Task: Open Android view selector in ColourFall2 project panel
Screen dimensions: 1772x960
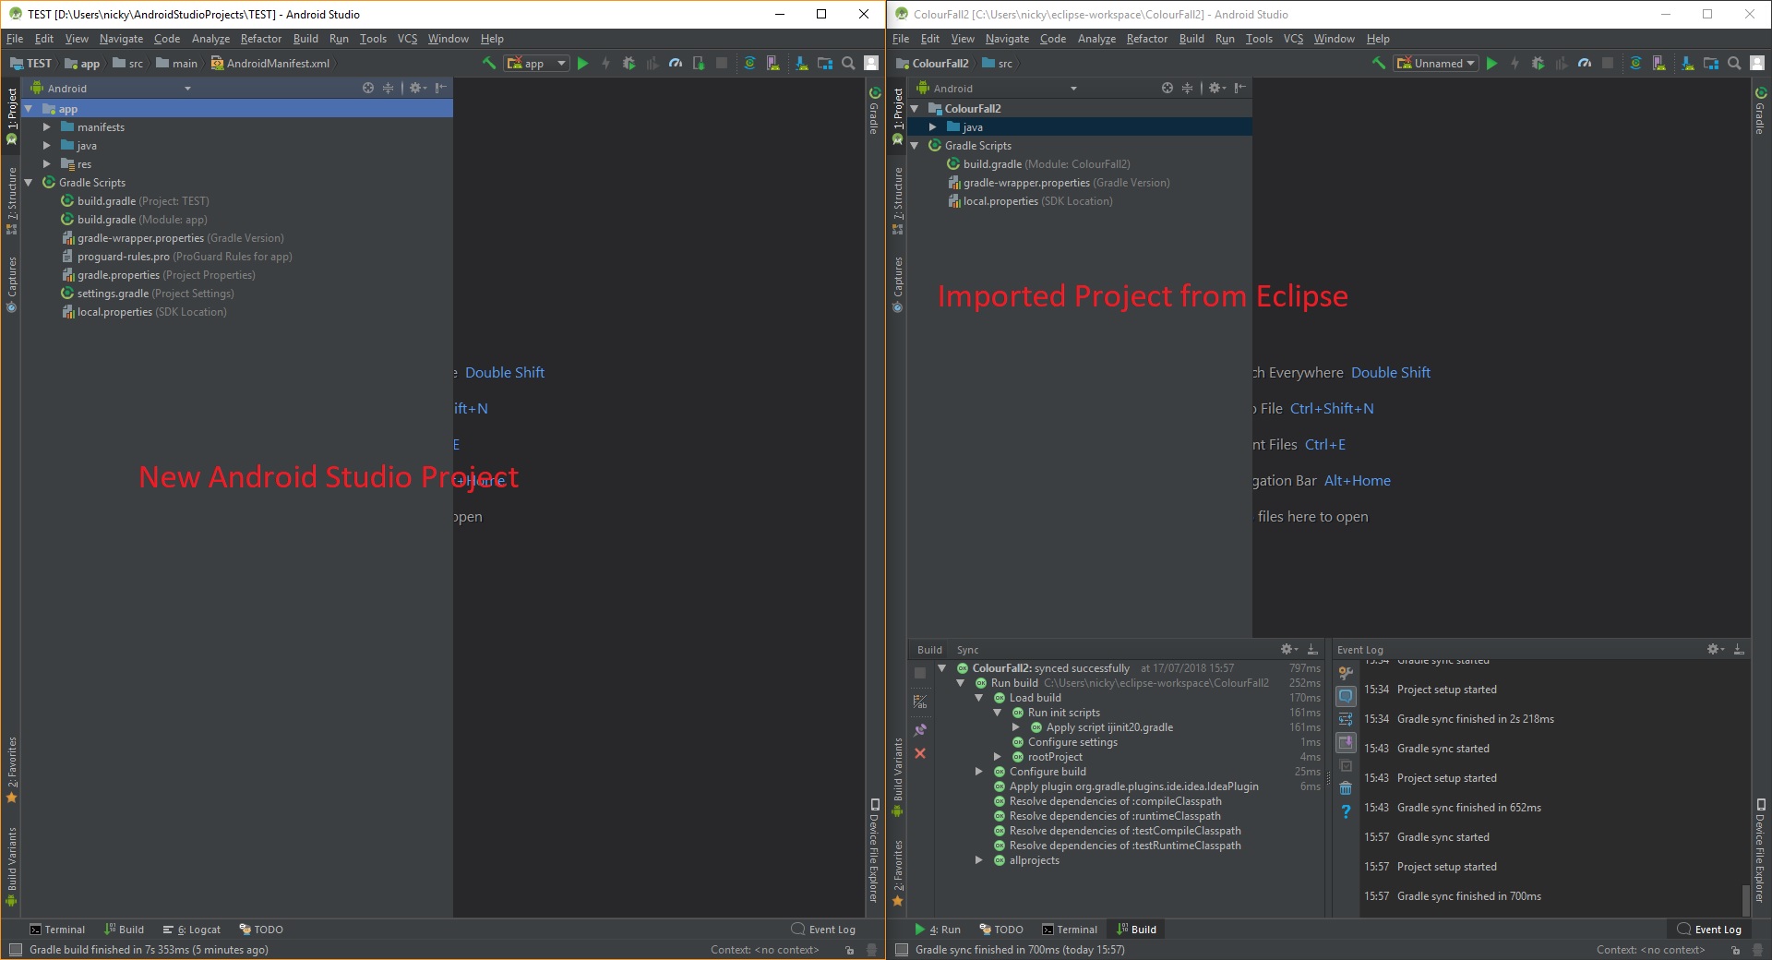Action: (x=997, y=88)
